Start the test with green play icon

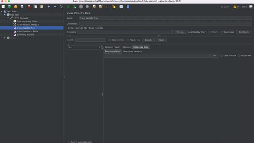(68, 7)
